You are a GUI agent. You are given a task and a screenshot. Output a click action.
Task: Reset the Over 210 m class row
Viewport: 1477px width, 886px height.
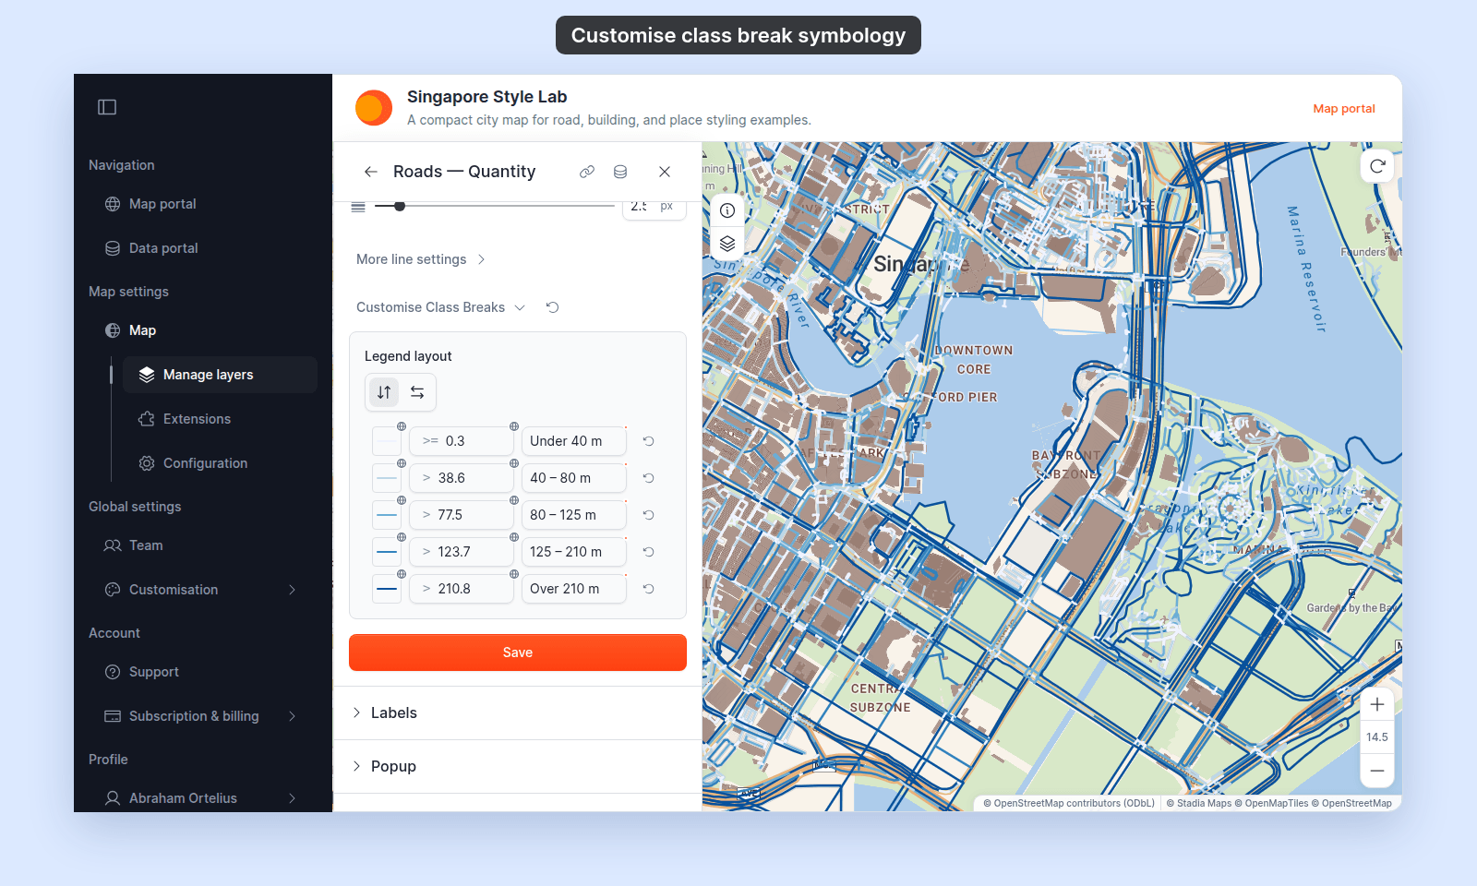649,589
